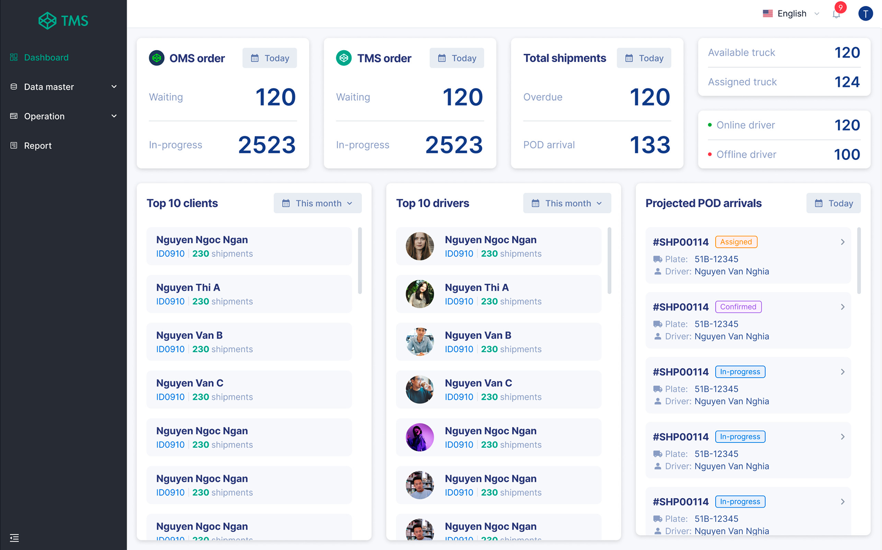882x550 pixels.
Task: Select Report in the sidebar menu
Action: (38, 145)
